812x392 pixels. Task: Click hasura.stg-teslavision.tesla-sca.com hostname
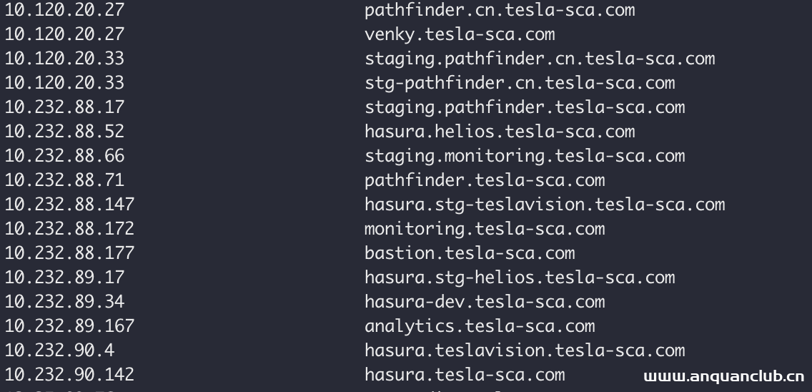[544, 205]
